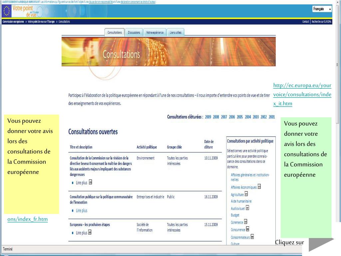Select the Budget activity link

tap(235, 215)
